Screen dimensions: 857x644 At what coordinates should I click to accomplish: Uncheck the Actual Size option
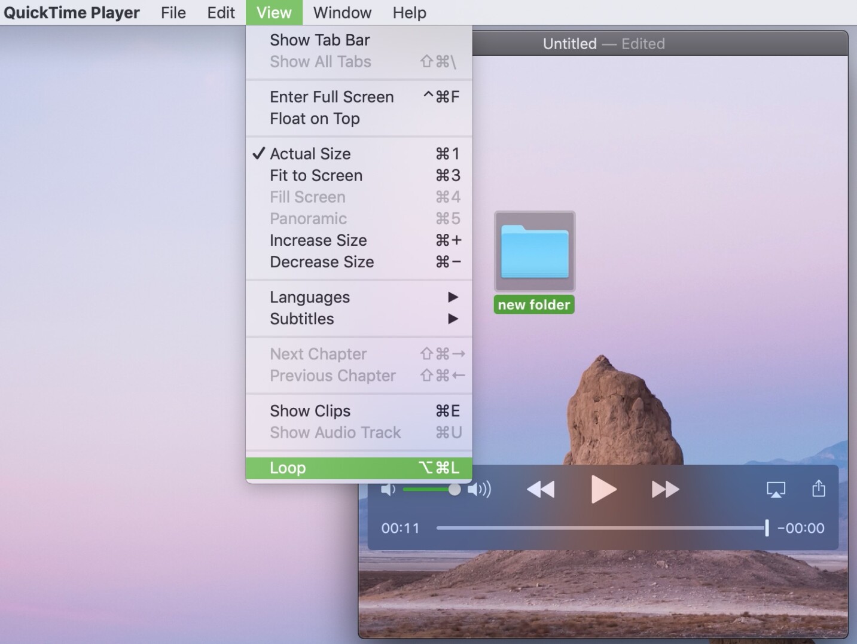click(310, 154)
